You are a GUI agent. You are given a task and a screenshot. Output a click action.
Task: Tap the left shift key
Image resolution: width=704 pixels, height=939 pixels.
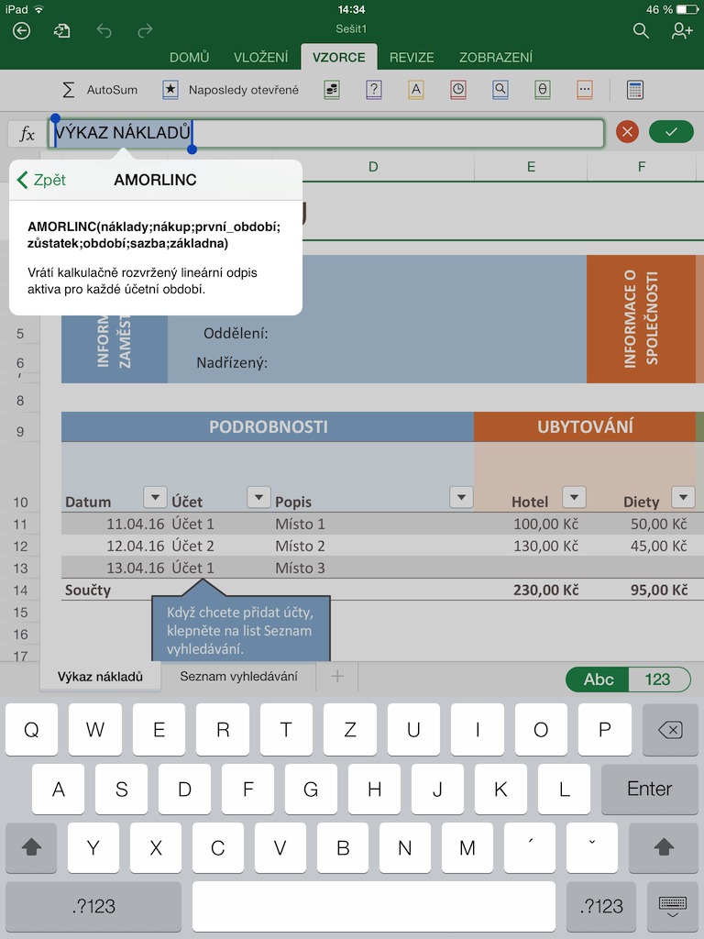coord(31,848)
